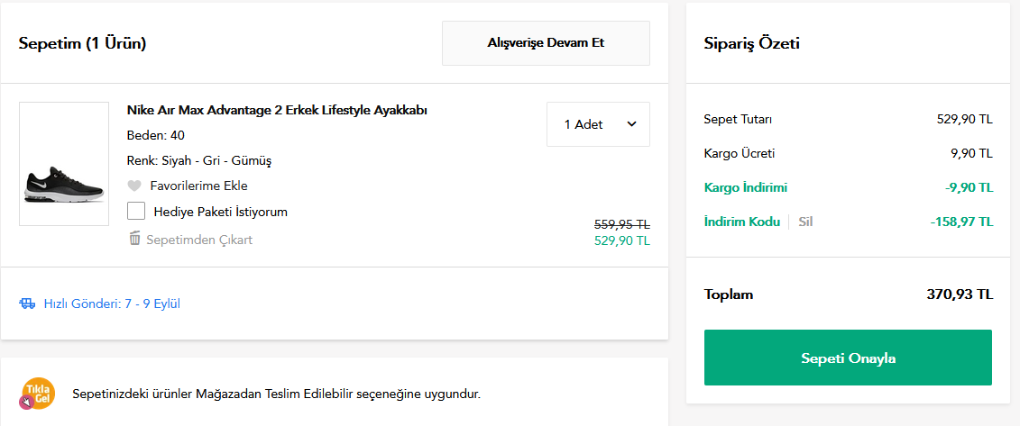Open the 1 Adet quantity dropdown
The height and width of the screenshot is (426, 1020).
pos(598,124)
